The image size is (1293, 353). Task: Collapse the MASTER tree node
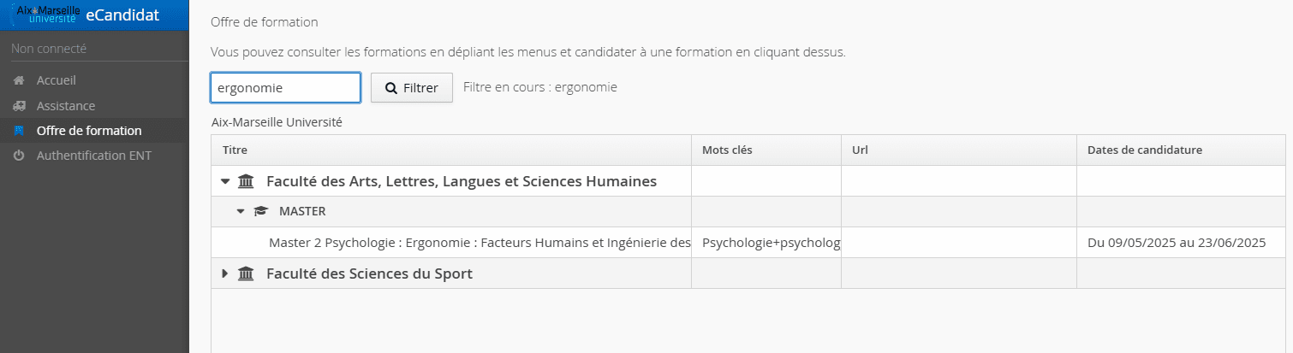coord(241,211)
